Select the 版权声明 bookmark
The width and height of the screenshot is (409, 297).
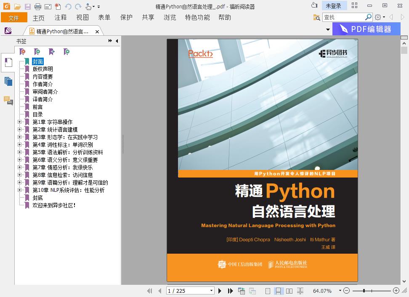tap(42, 69)
